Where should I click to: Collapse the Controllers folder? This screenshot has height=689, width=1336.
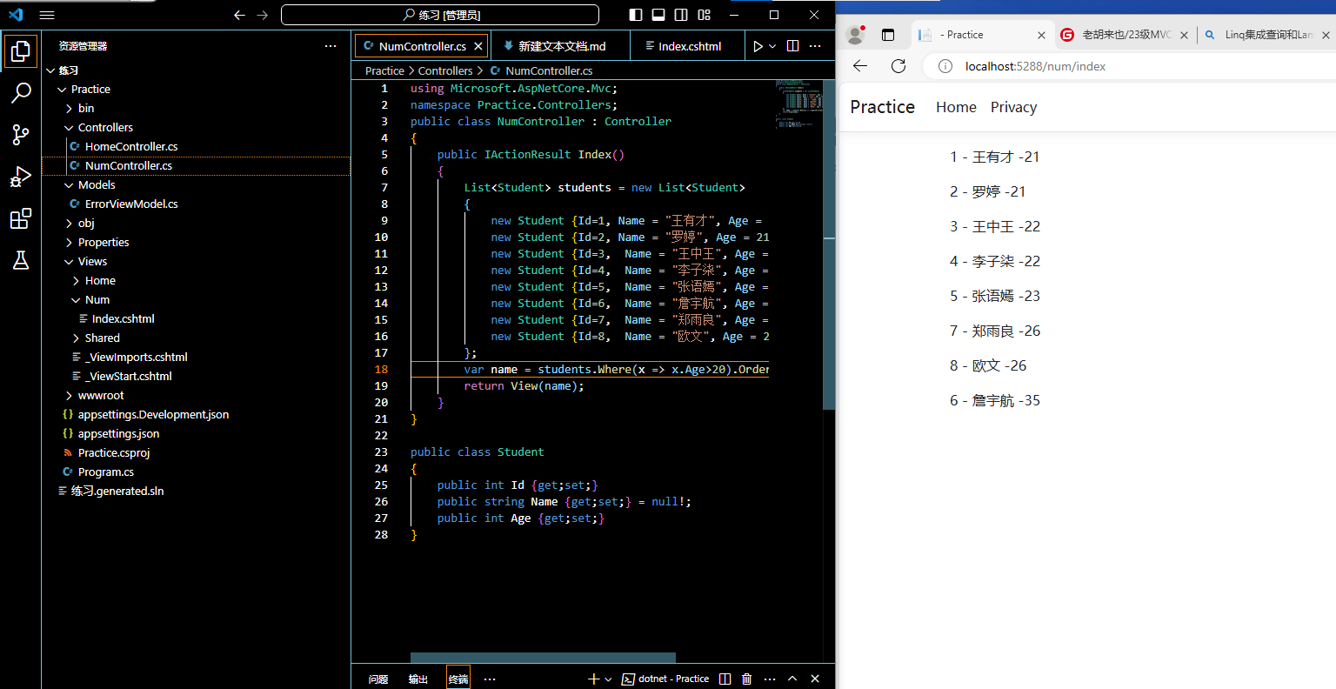pyautogui.click(x=105, y=128)
